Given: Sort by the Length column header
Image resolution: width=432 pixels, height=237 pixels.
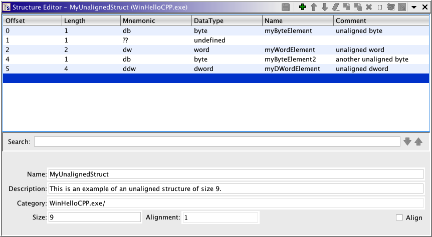Looking at the screenshot, I should tap(91, 20).
